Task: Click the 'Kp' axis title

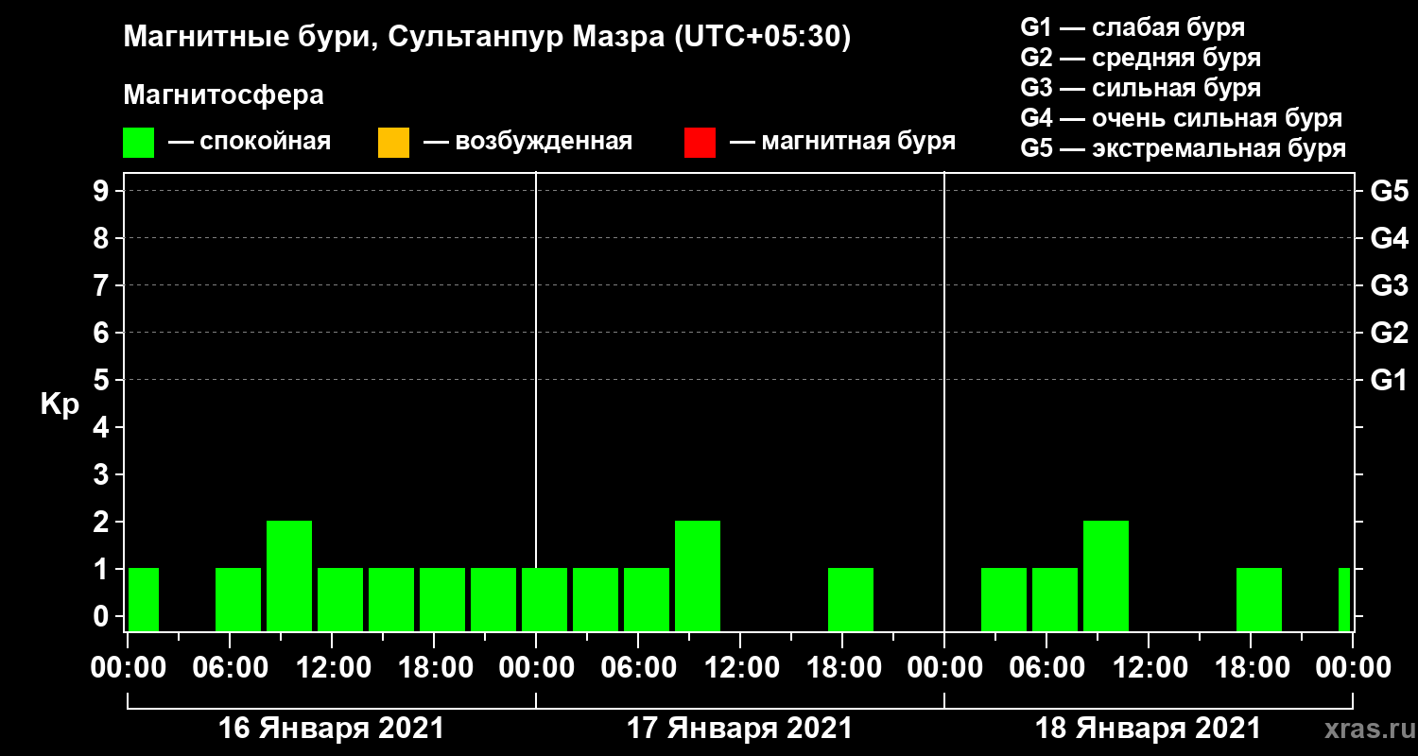Action: pyautogui.click(x=60, y=404)
